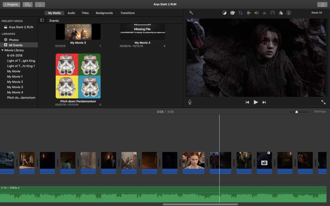Open the color balance tool
Screen dimensions: 330x206
224,13
